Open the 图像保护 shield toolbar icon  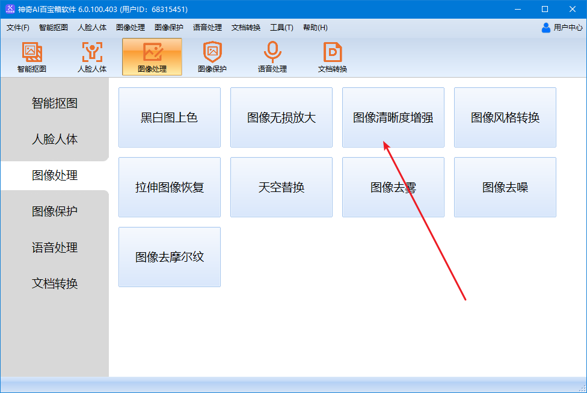212,57
